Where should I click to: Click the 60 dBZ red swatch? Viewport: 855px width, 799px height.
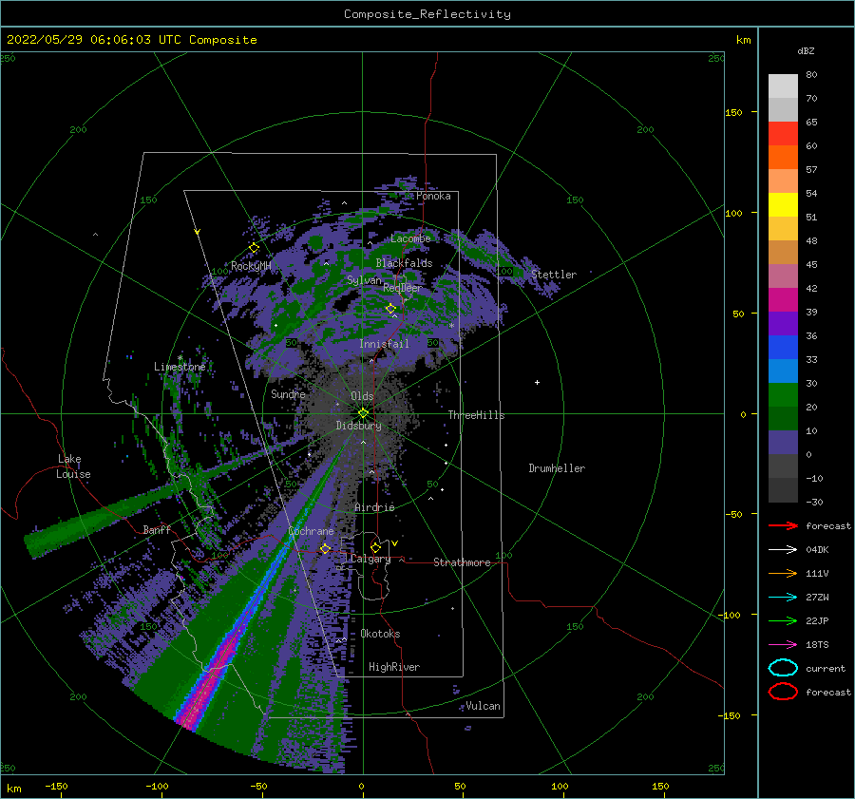tap(783, 133)
